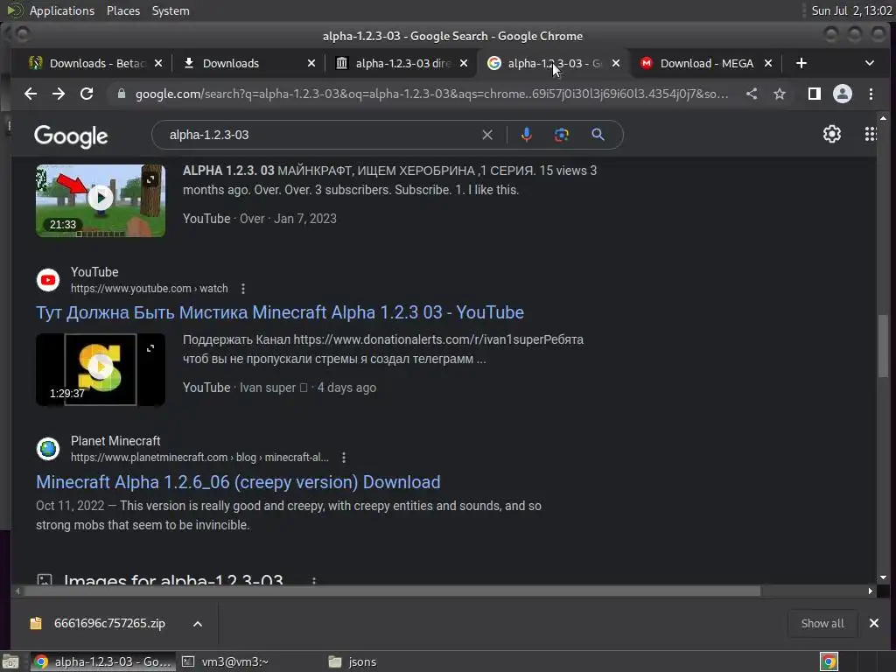Open the Russian Minecraft Alpha 1.2.3 03 video link
This screenshot has width=896, height=672.
coord(280,312)
